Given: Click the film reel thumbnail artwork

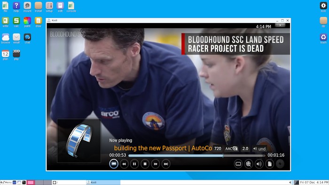Looking at the screenshot, I should 79,141.
